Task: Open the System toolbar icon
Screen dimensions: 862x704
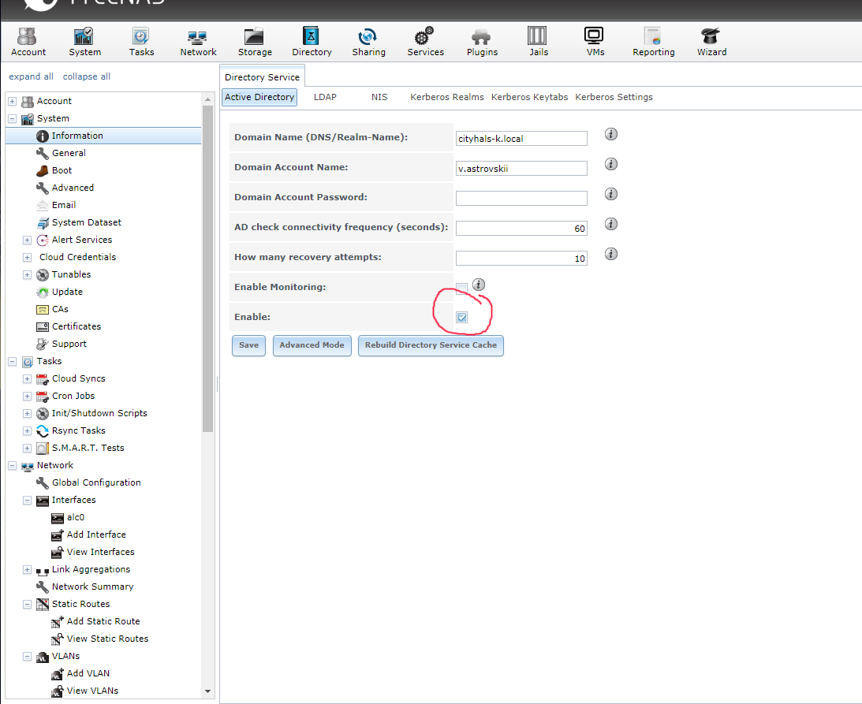Action: point(84,42)
